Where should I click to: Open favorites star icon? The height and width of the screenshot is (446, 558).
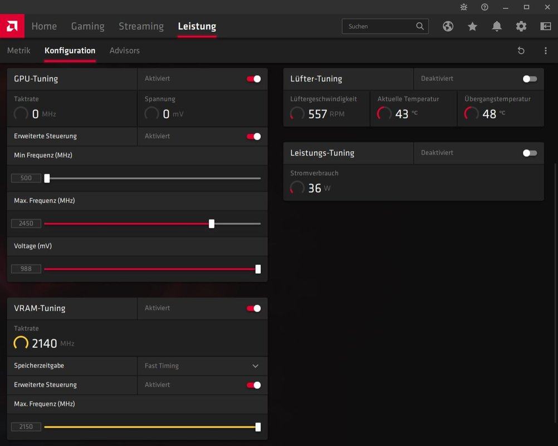pos(472,26)
